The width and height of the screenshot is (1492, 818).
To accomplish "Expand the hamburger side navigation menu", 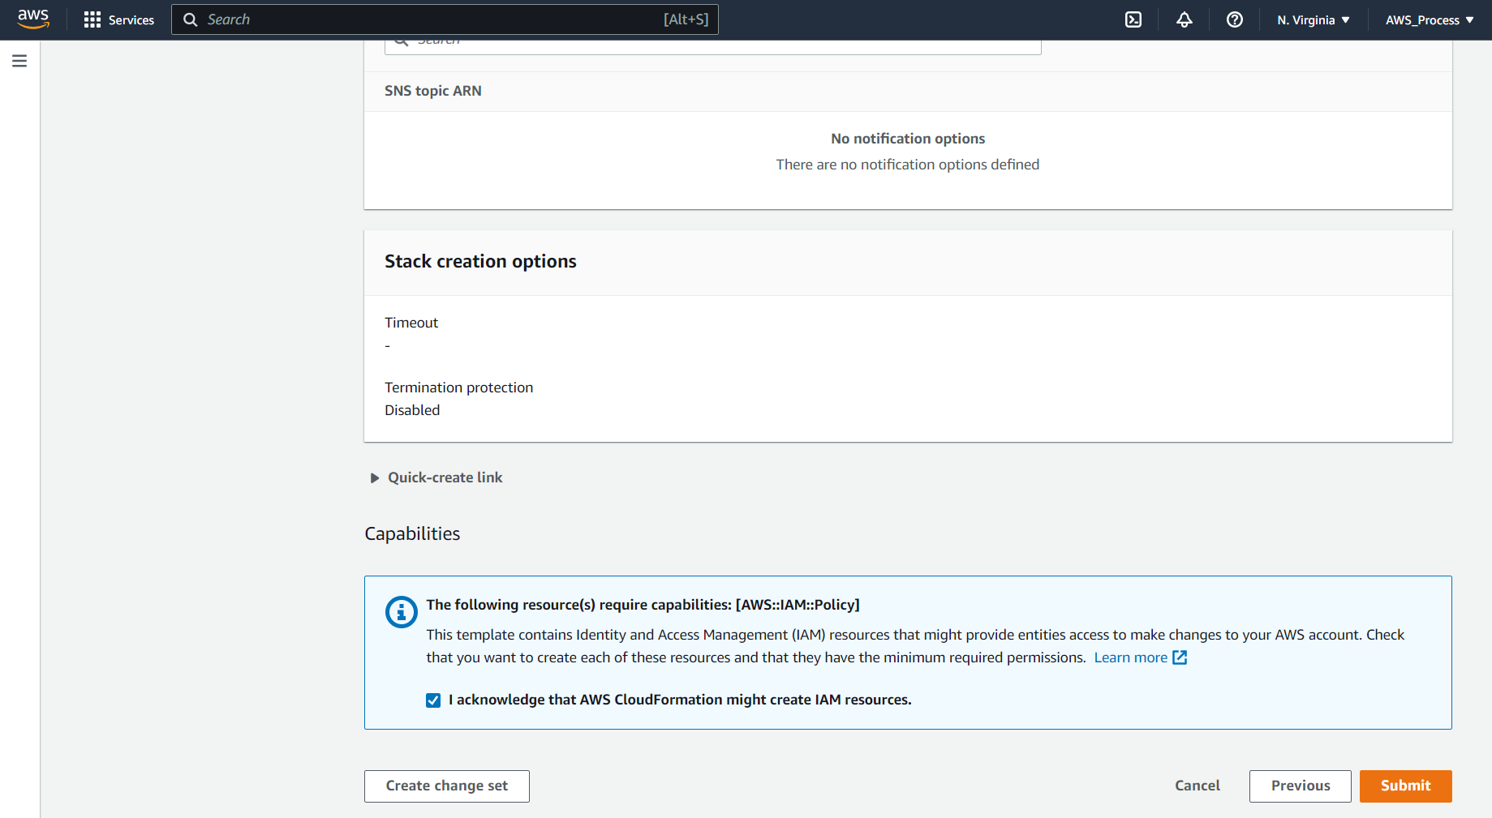I will point(19,61).
